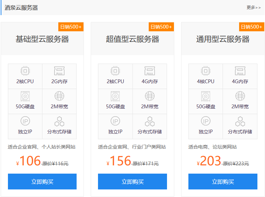This screenshot has width=265, height=197.
Task: Select the 基础型云服务器 title
Action: (42, 39)
